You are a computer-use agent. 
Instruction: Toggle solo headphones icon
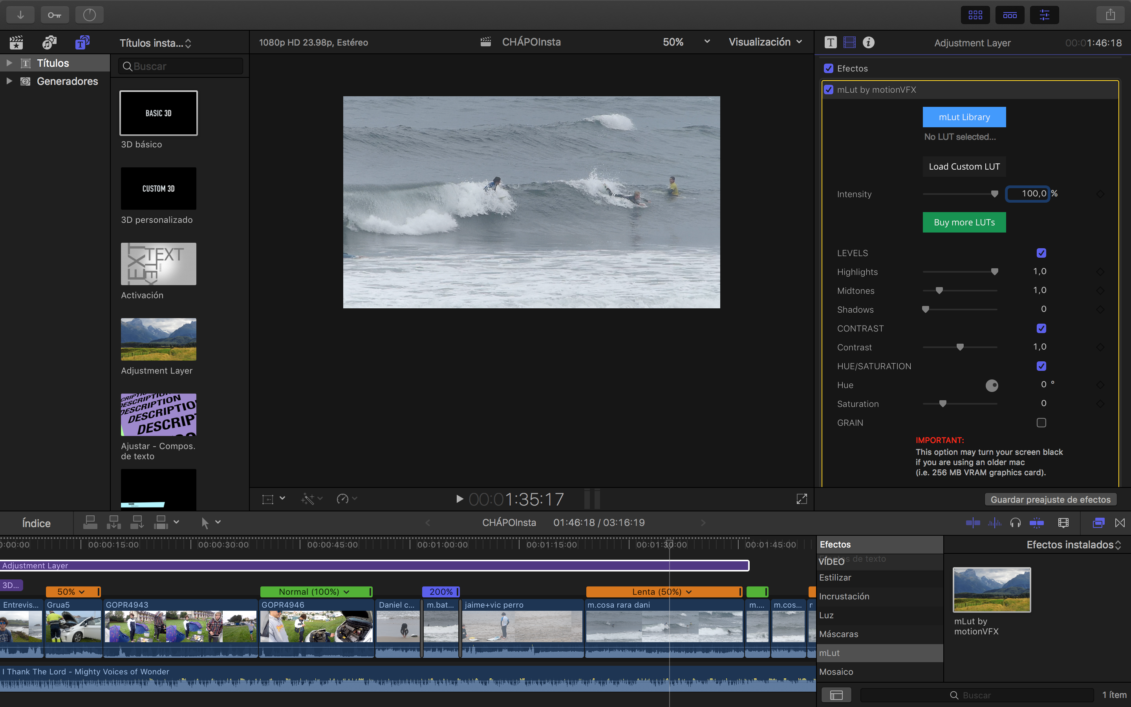[1015, 523]
